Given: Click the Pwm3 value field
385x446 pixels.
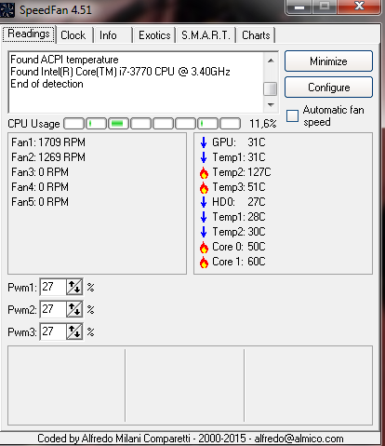Looking at the screenshot, I should 53,331.
